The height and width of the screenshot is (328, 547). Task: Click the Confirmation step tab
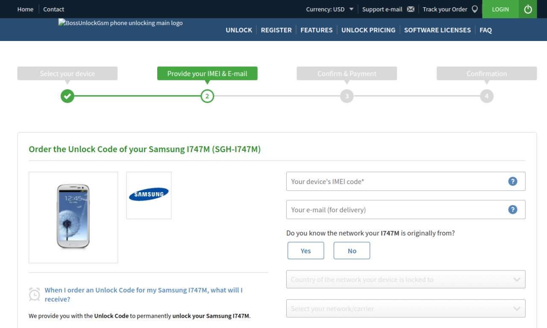486,73
